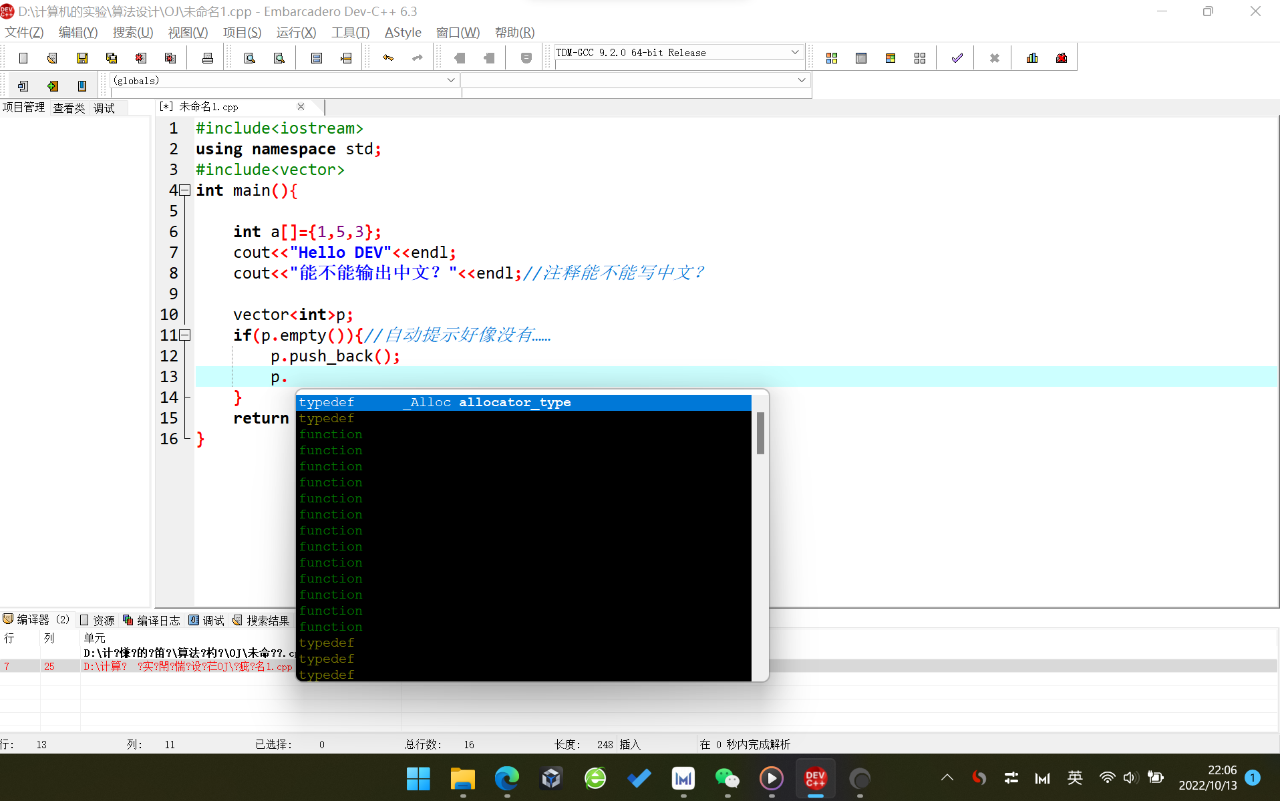Open the TDM-GCC compiler set dropdown
The image size is (1280, 801).
(x=795, y=52)
